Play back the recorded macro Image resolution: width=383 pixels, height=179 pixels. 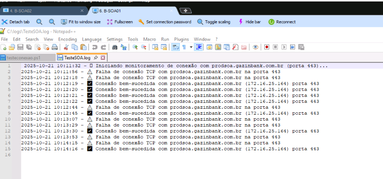click(x=284, y=47)
